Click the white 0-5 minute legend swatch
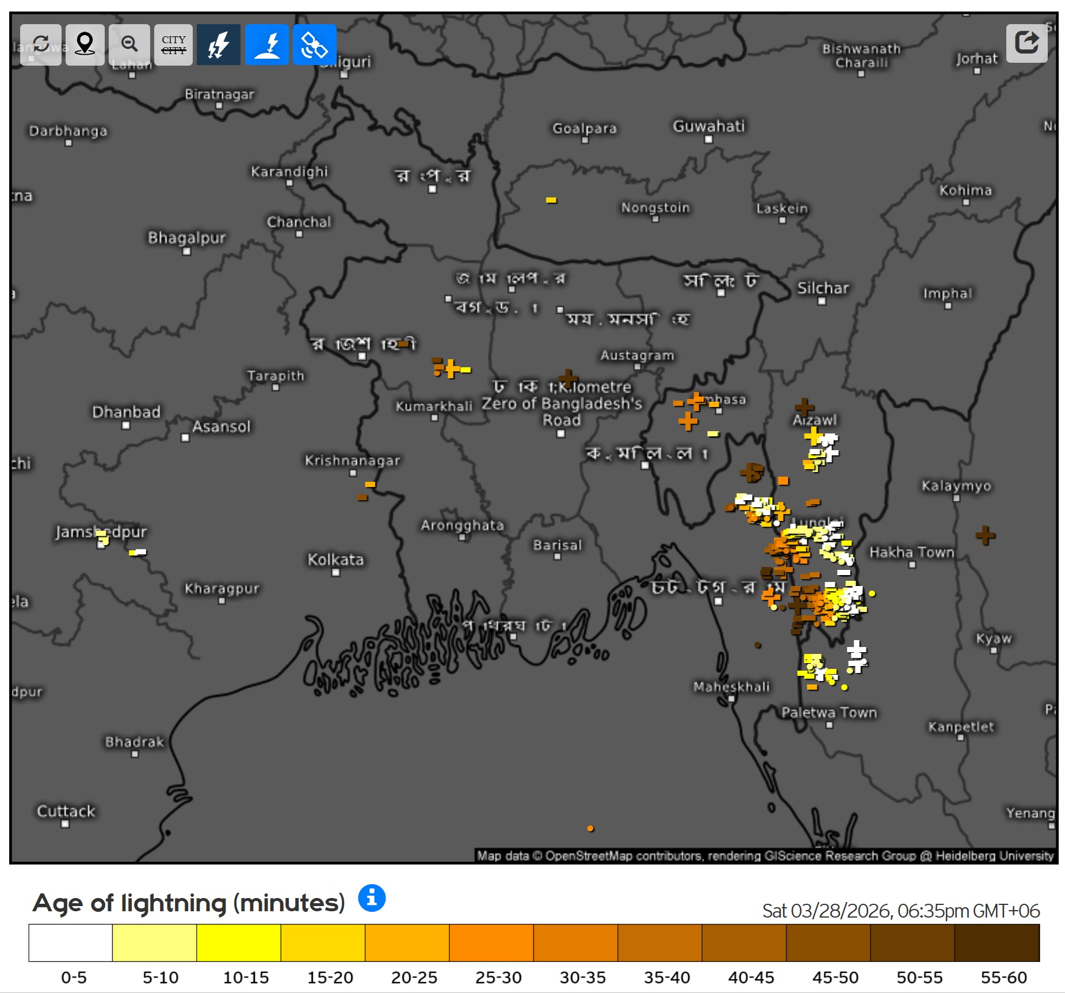 click(71, 942)
